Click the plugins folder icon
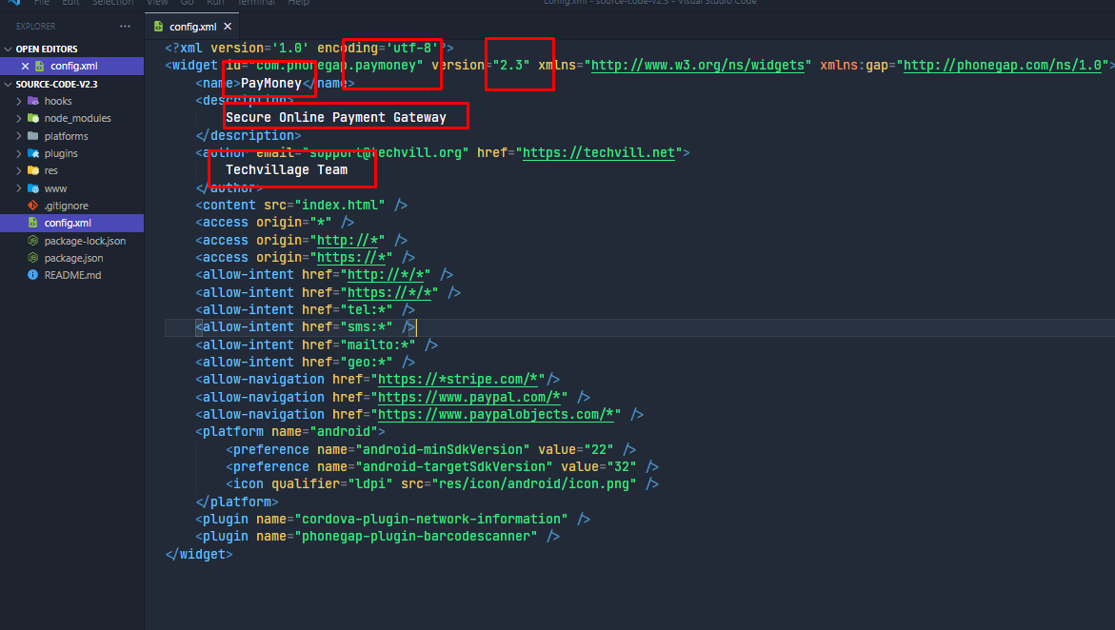The image size is (1115, 630). pyautogui.click(x=33, y=153)
